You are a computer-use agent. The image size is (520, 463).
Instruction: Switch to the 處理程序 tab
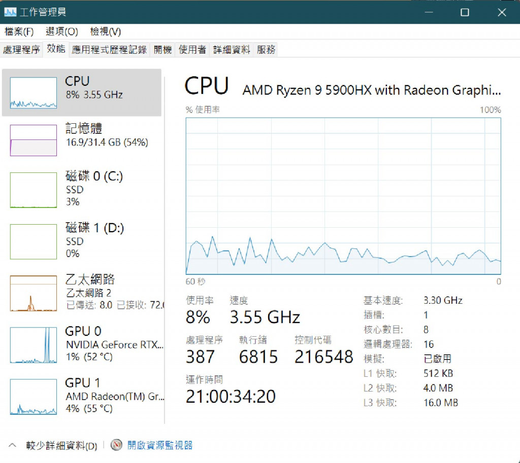click(x=21, y=50)
